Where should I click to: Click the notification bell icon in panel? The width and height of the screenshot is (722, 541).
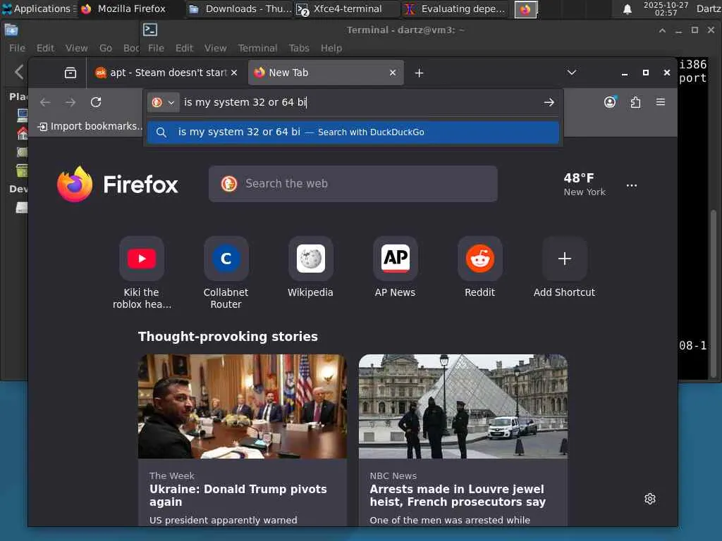click(627, 8)
